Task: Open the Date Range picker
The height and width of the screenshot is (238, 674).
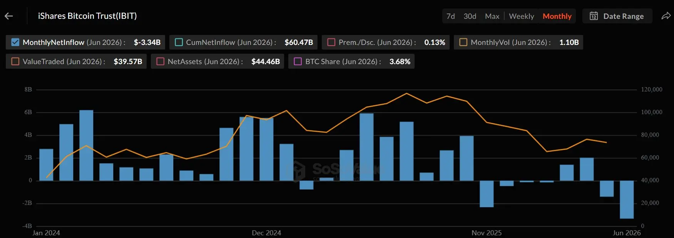Action: (x=617, y=16)
